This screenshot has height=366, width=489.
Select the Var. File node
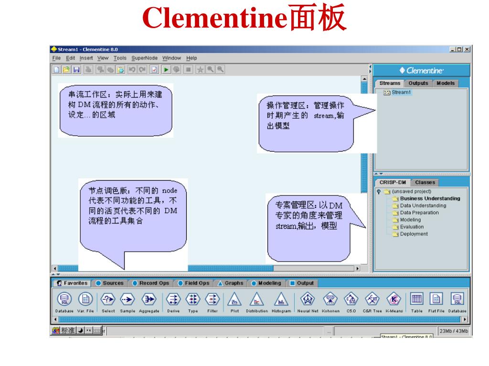[85, 302]
